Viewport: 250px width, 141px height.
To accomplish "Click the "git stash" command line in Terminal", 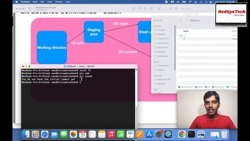I will (57, 76).
